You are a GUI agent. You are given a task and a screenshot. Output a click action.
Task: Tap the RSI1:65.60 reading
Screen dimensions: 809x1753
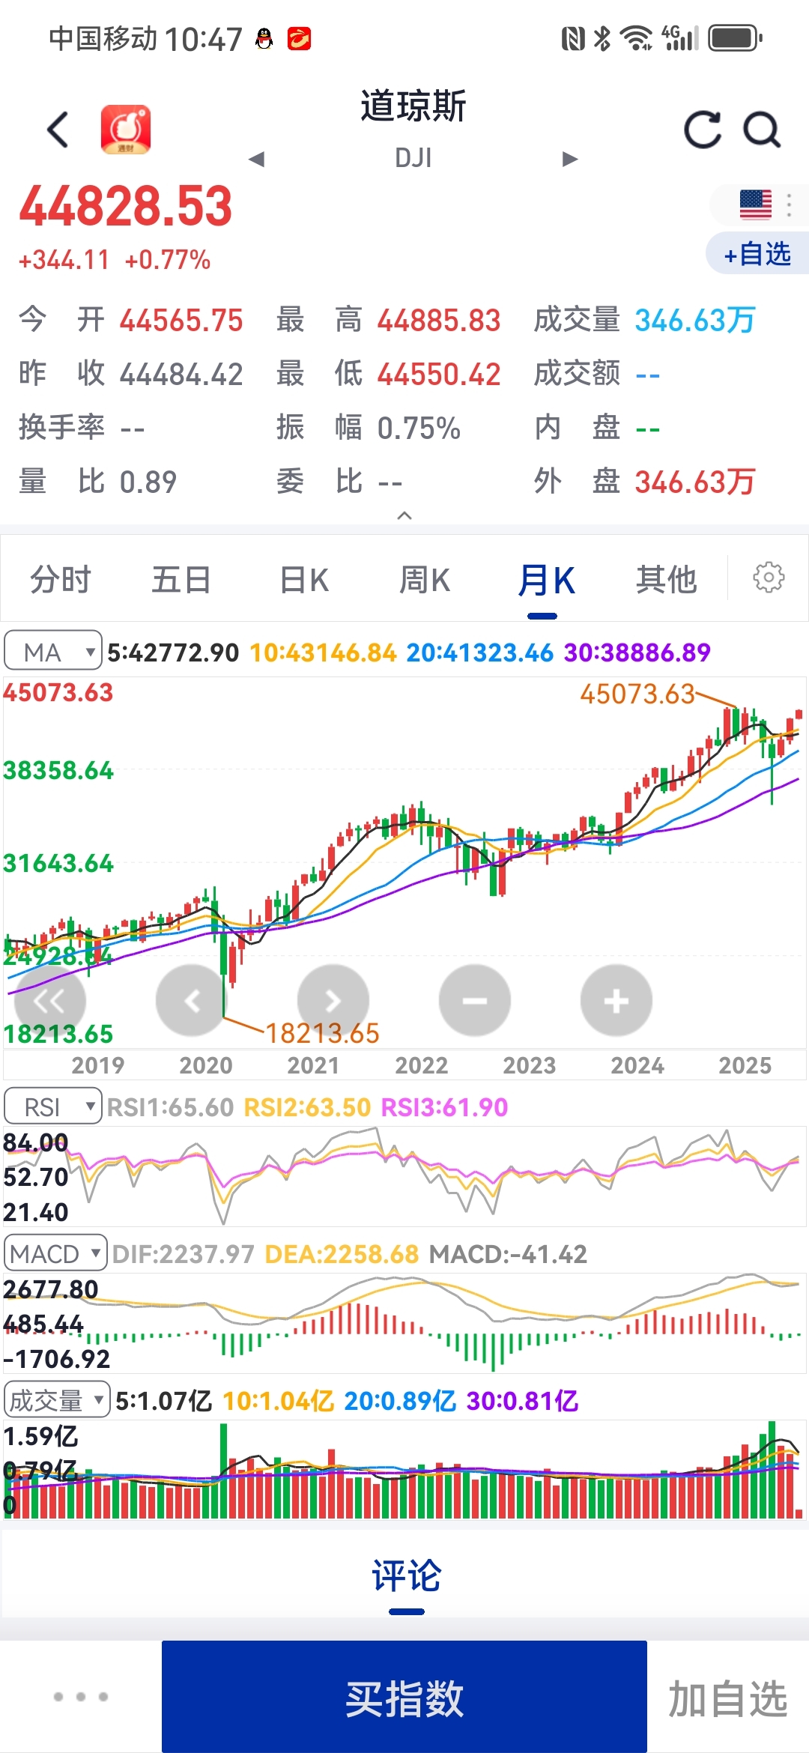pos(170,1106)
